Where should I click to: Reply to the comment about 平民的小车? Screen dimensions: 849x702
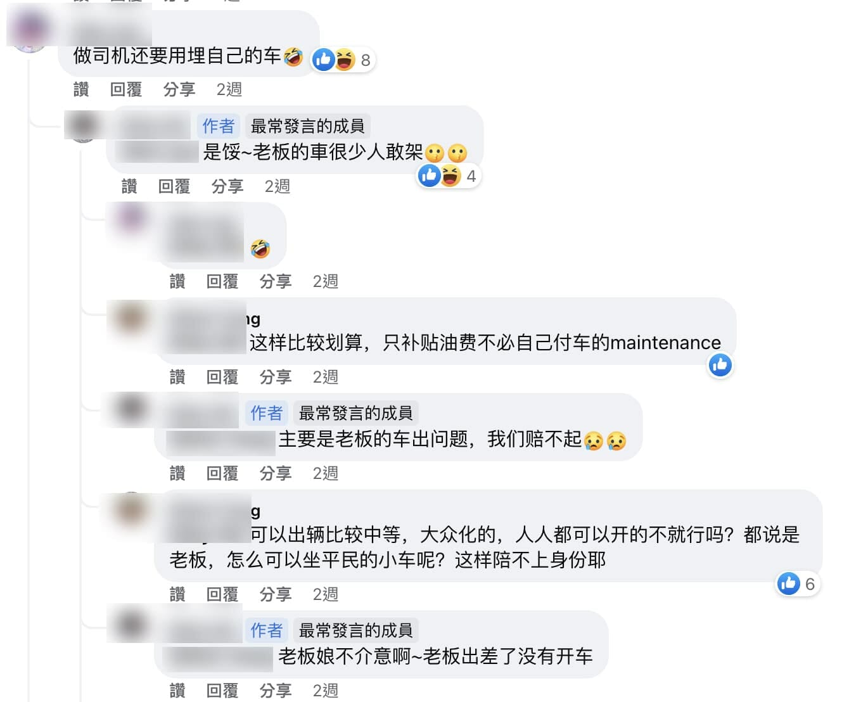pyautogui.click(x=222, y=594)
